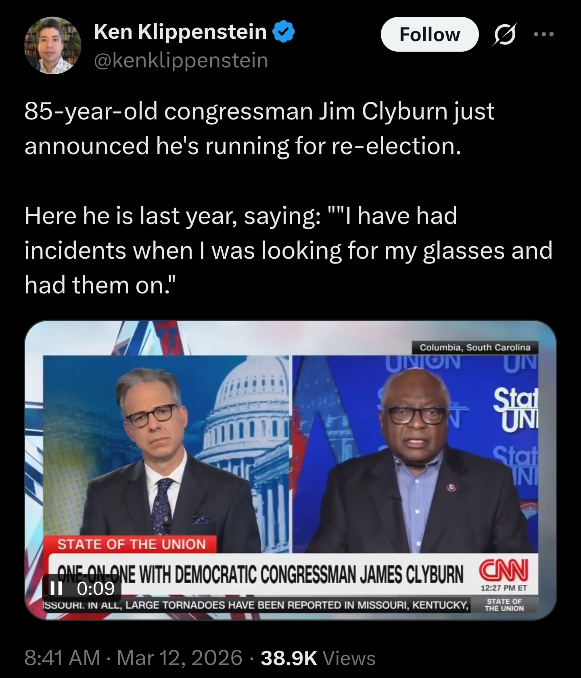
Task: Click the 0:09 video time indicator
Action: click(x=96, y=588)
